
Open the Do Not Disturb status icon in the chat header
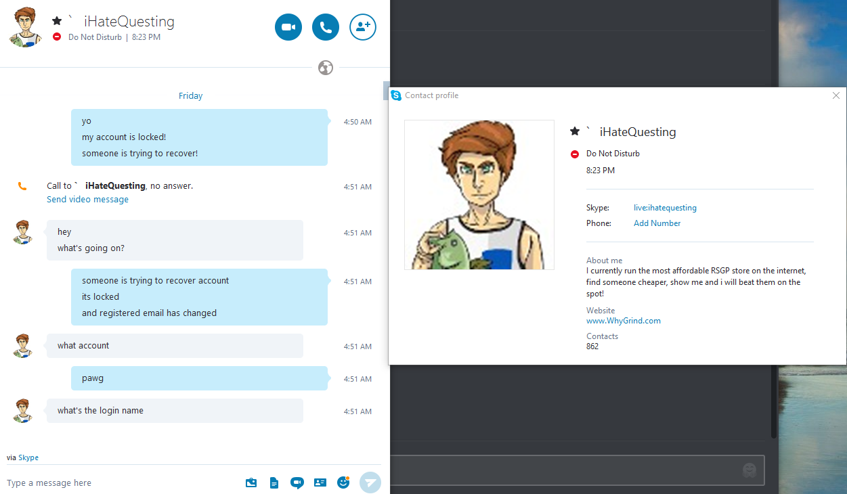57,37
